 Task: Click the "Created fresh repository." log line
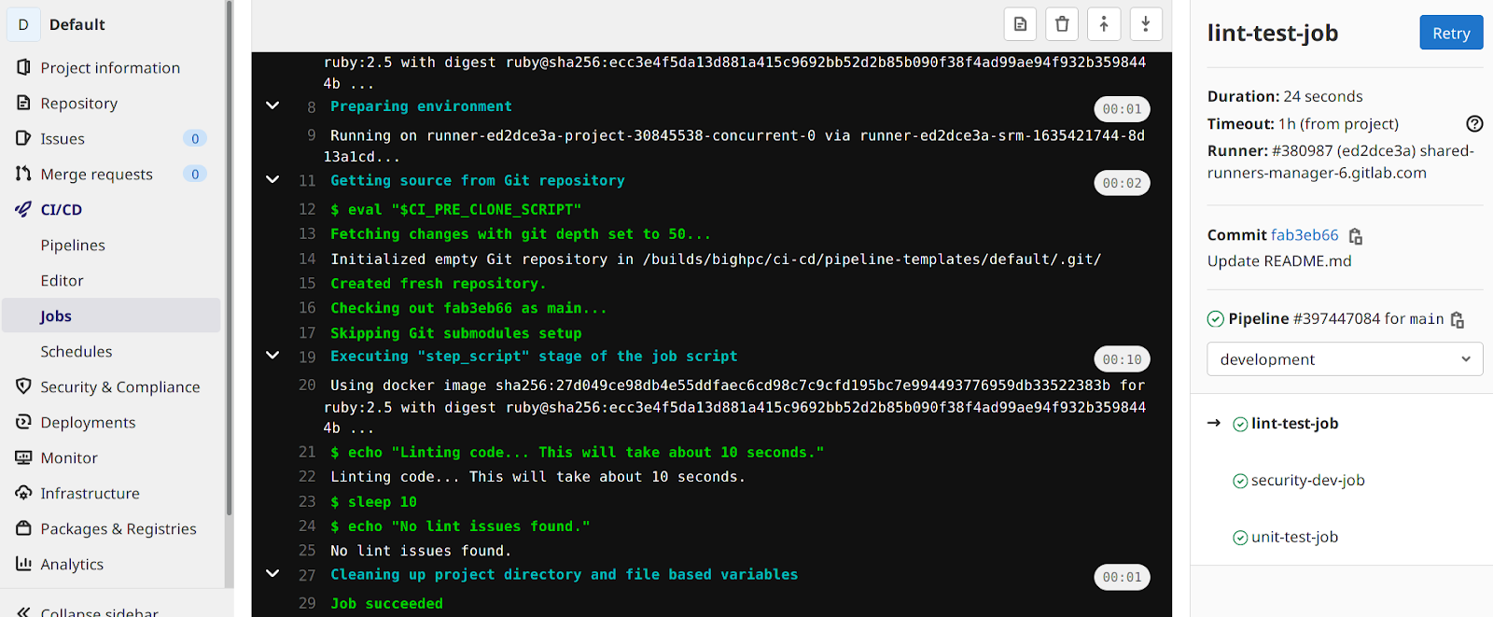point(439,284)
